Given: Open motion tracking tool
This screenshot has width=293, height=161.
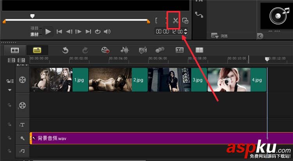Looking at the screenshot, I should click(160, 50).
